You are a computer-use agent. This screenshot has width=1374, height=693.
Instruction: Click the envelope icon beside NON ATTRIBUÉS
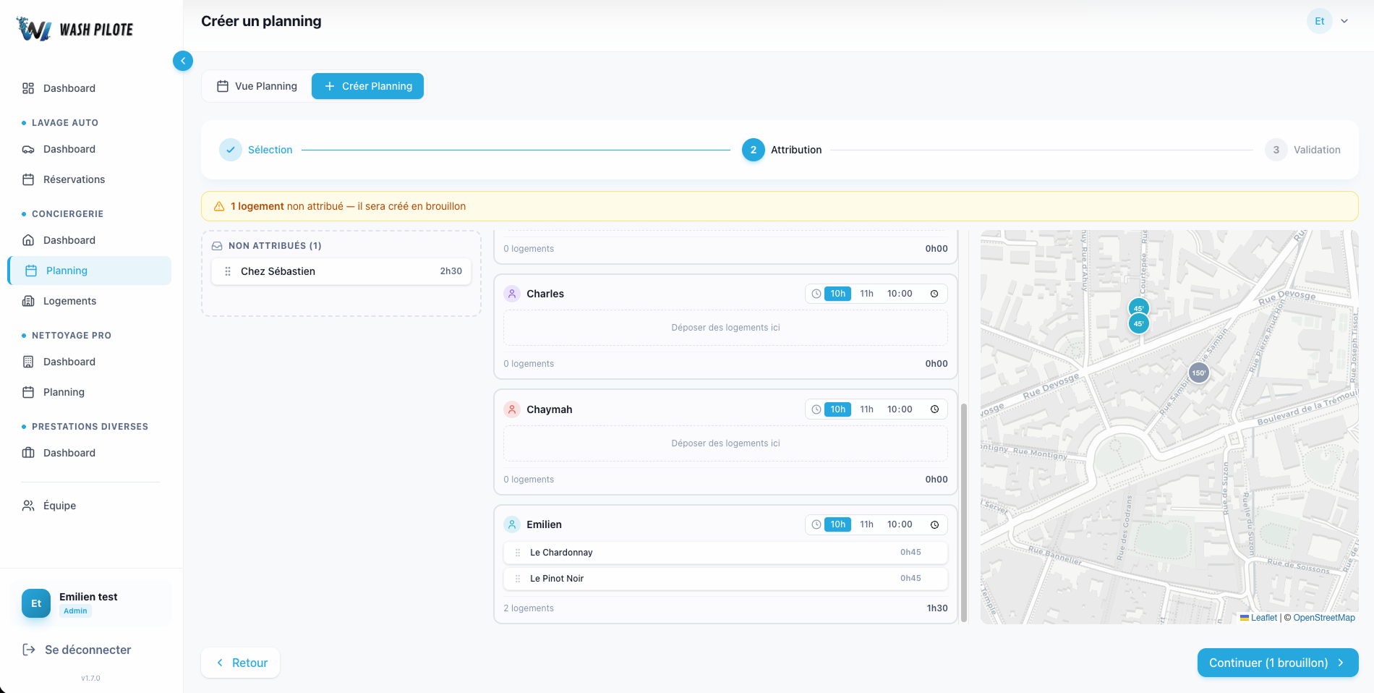tap(218, 245)
